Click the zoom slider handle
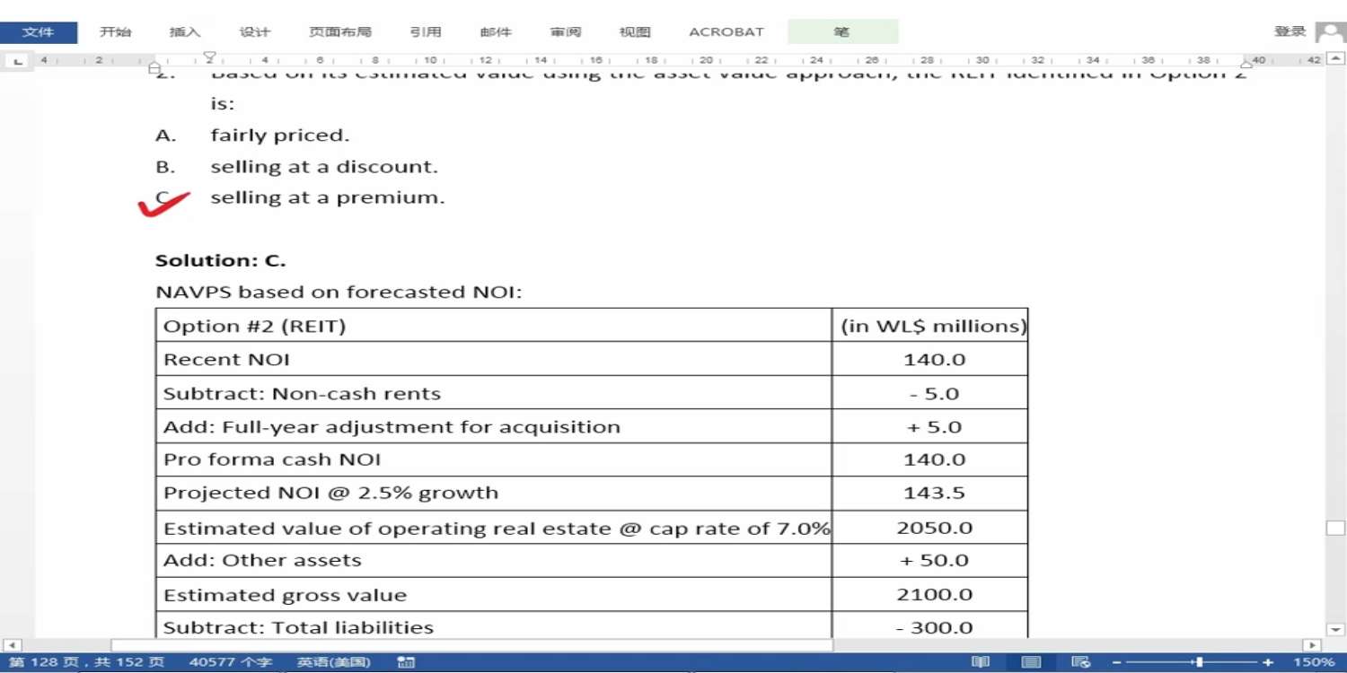The image size is (1347, 673). click(x=1198, y=662)
